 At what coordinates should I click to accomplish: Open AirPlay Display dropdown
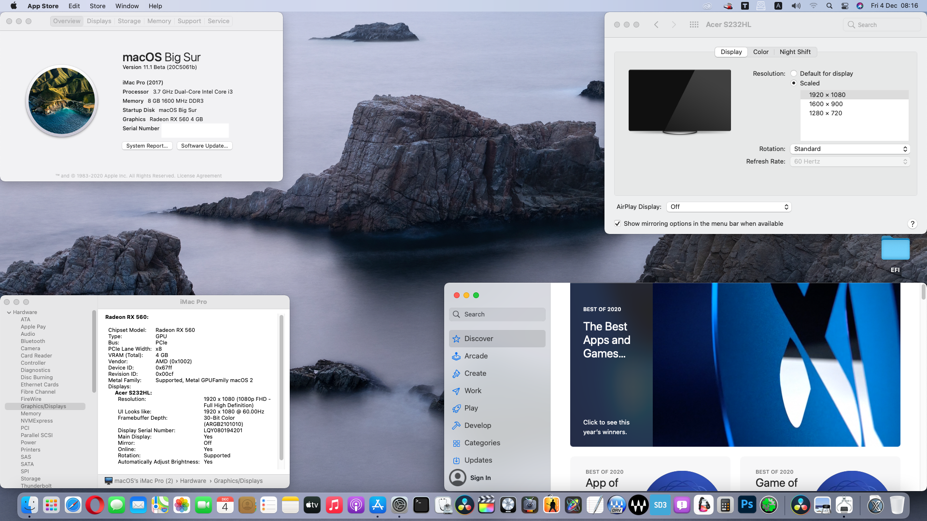point(729,207)
